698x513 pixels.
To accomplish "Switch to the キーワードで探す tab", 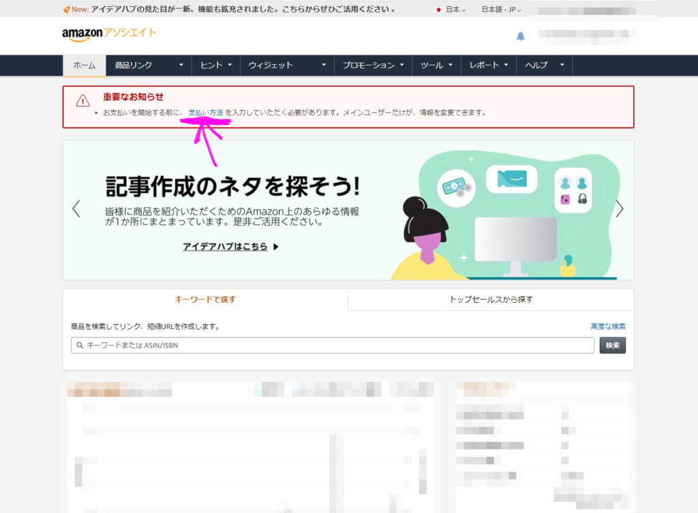I will pyautogui.click(x=205, y=299).
